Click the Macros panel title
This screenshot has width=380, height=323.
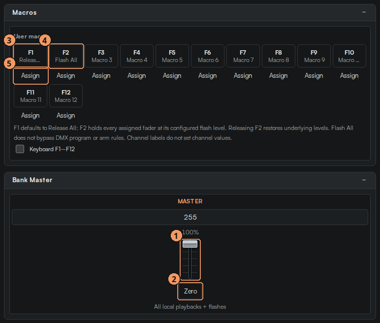[25, 12]
